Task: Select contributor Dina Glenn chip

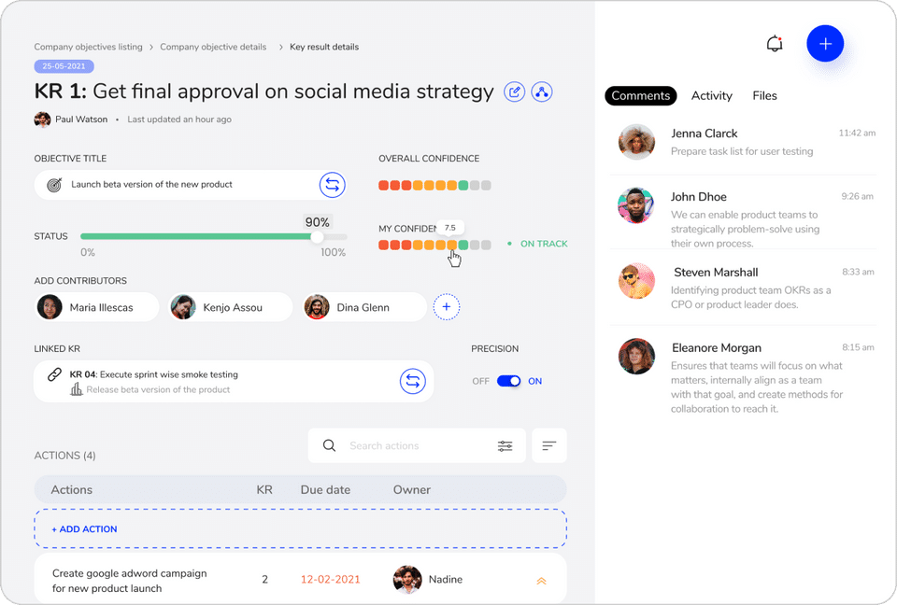Action: click(363, 307)
